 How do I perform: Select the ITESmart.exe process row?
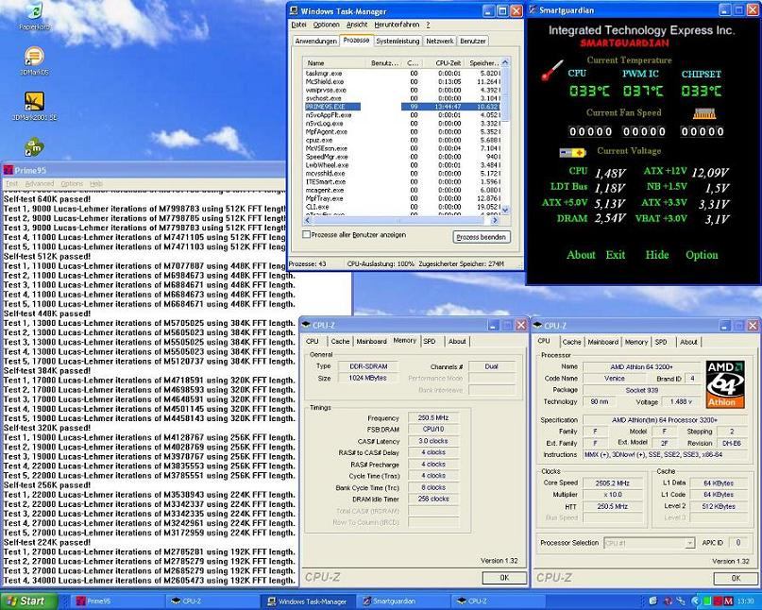(402, 182)
